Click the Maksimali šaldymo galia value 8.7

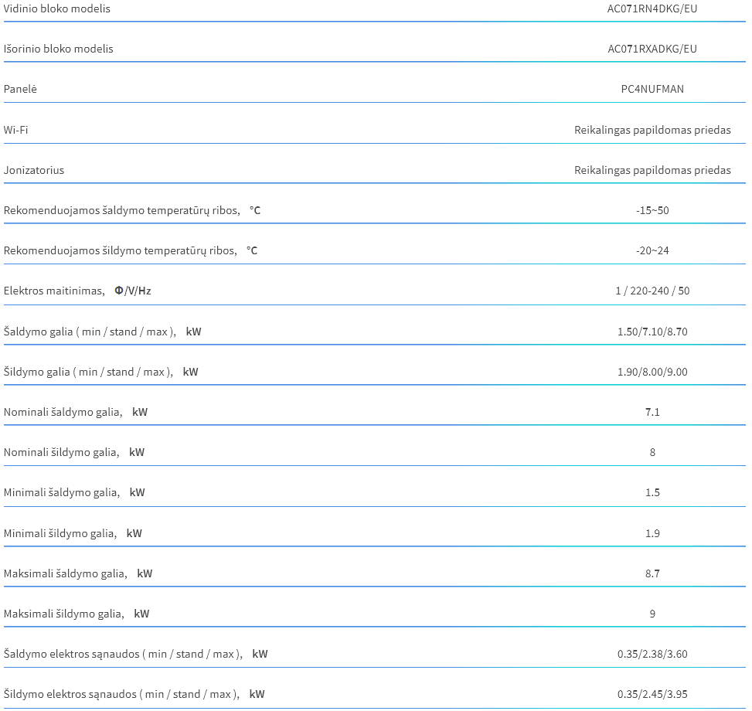(x=652, y=574)
